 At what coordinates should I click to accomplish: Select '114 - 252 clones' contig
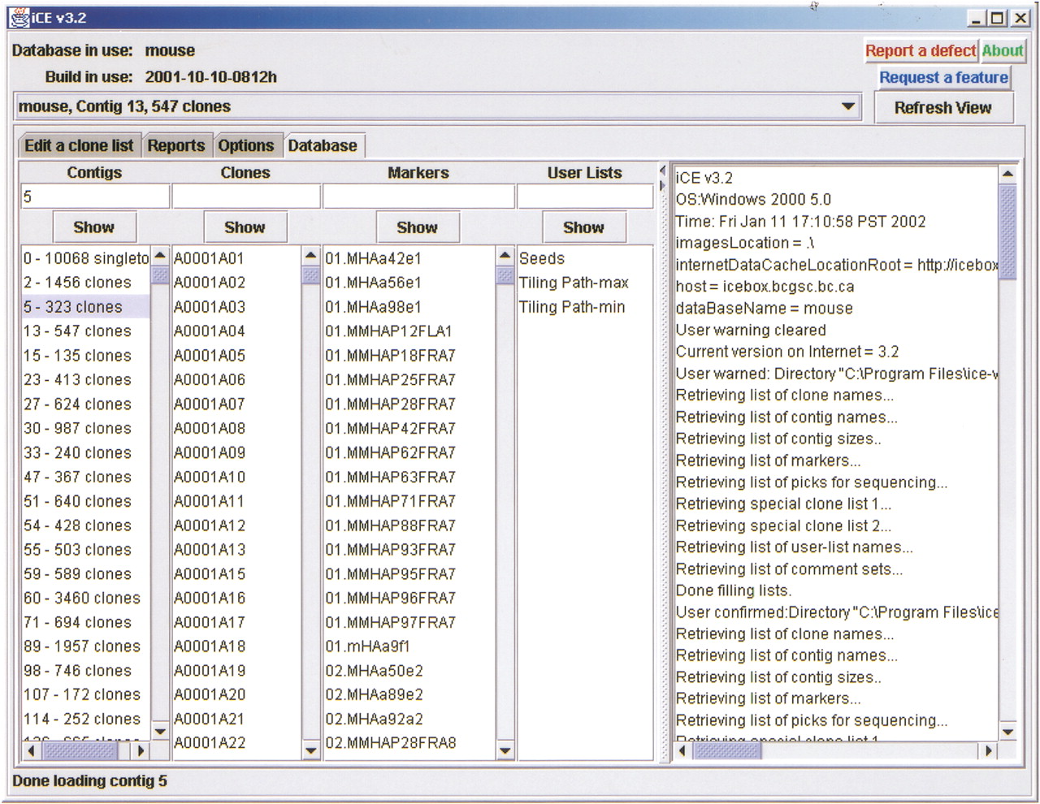click(86, 719)
